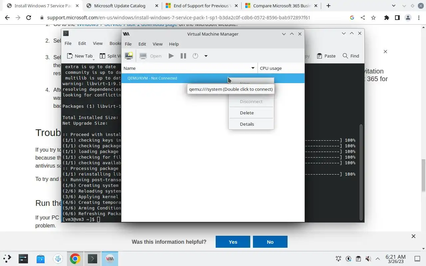Open the Name column dropdown arrow
Image resolution: width=426 pixels, height=266 pixels.
click(x=253, y=68)
